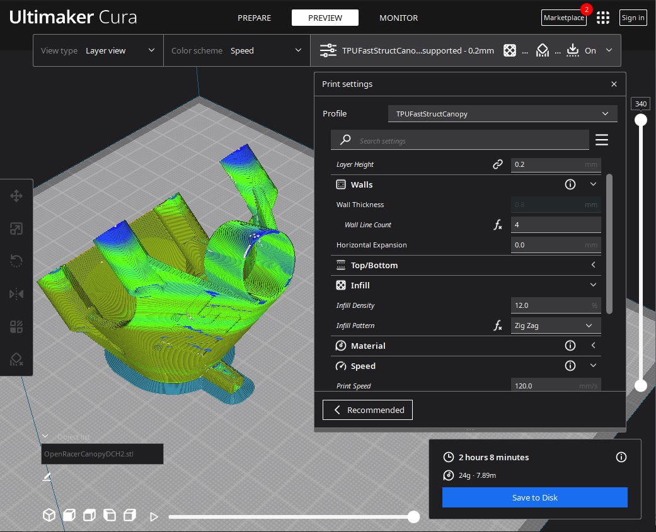The image size is (656, 532).
Task: Select the Mirror tool icon
Action: coord(16,294)
